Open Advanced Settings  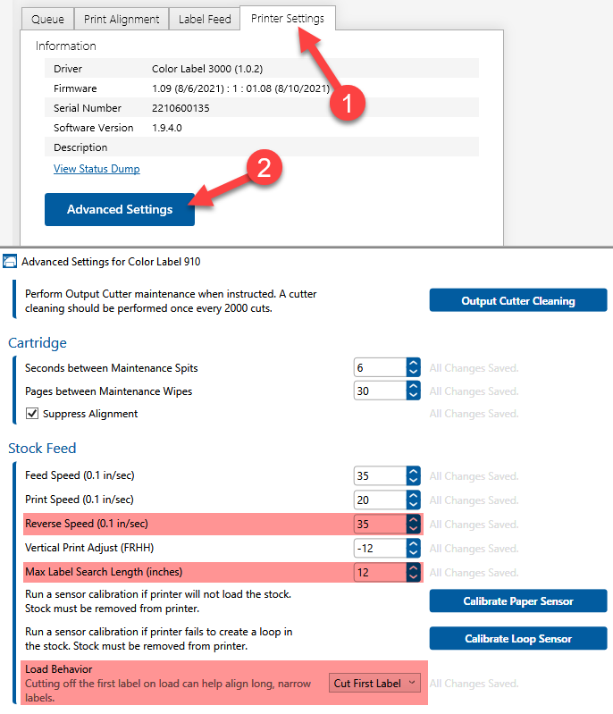(x=120, y=209)
